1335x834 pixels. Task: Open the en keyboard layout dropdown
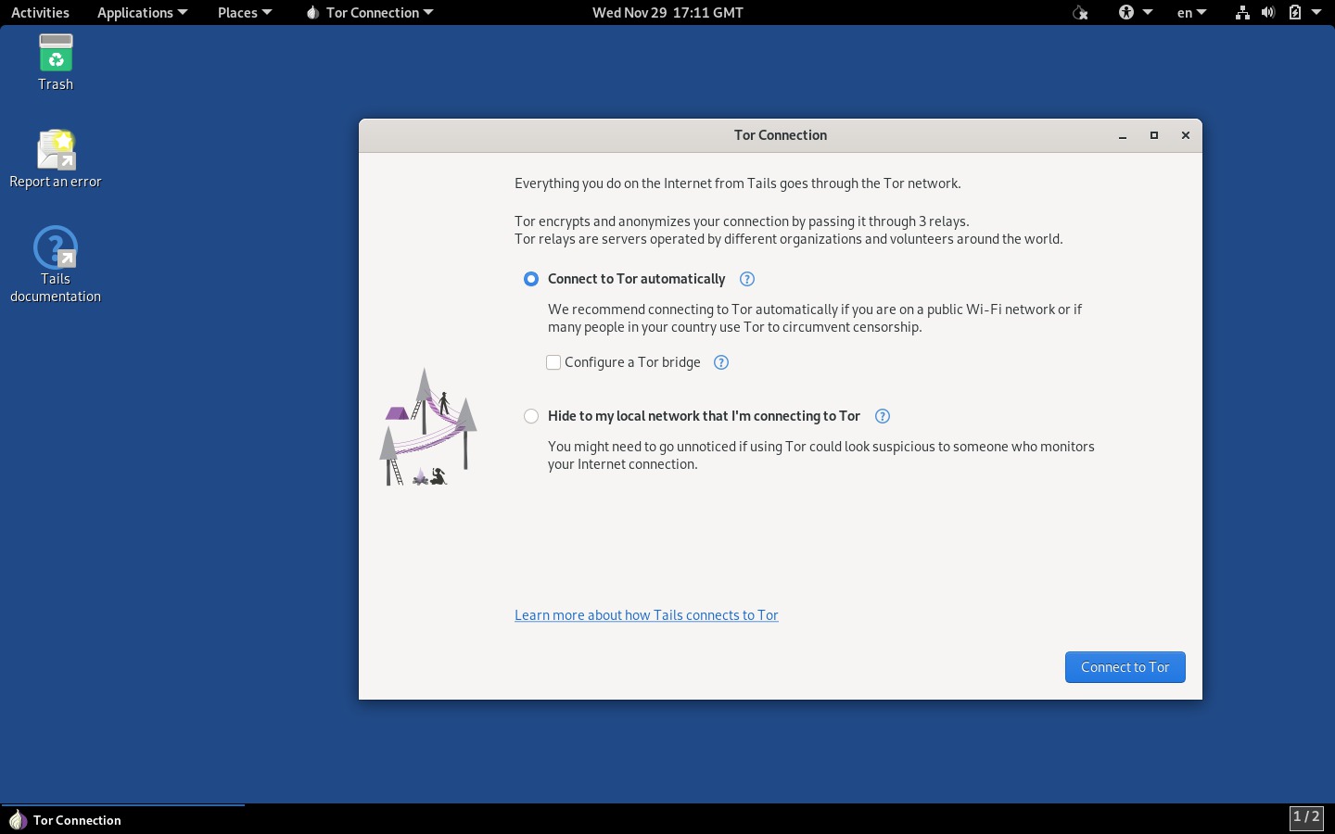[x=1191, y=12]
